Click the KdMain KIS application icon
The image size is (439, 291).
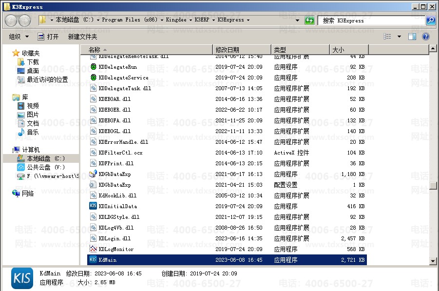click(x=93, y=260)
